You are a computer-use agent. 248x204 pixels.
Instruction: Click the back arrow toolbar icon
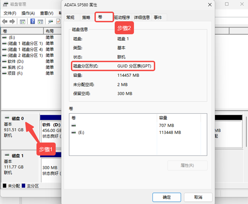5,21
